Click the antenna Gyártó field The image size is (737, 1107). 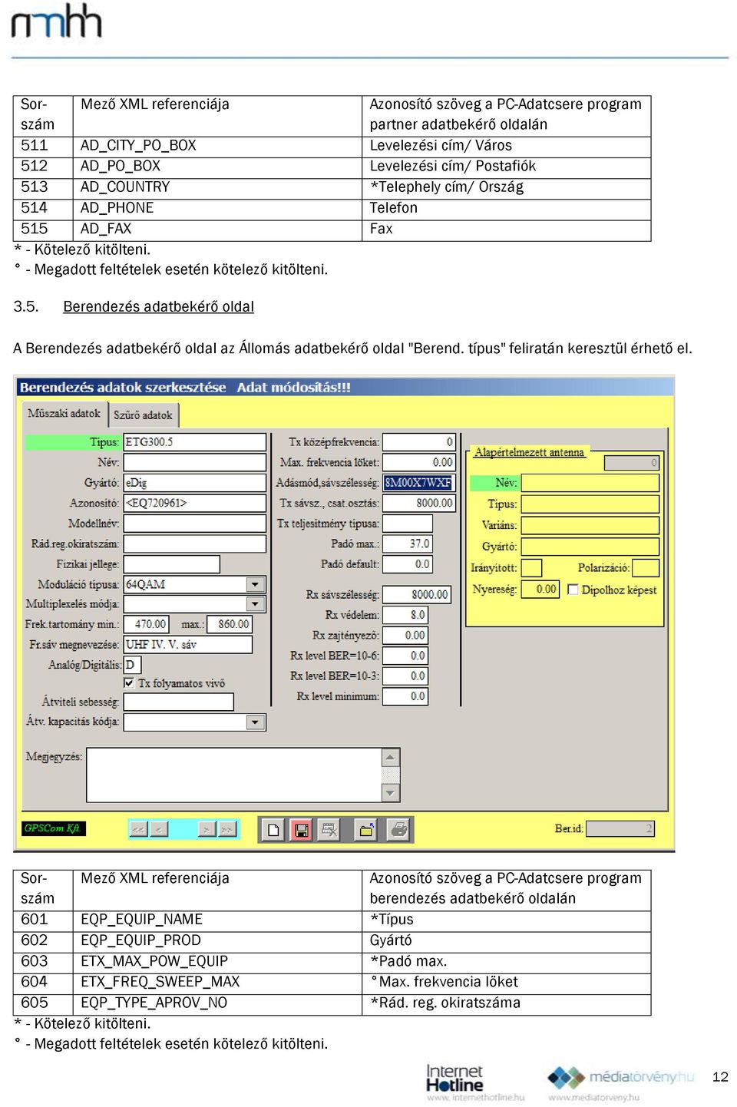click(x=590, y=547)
